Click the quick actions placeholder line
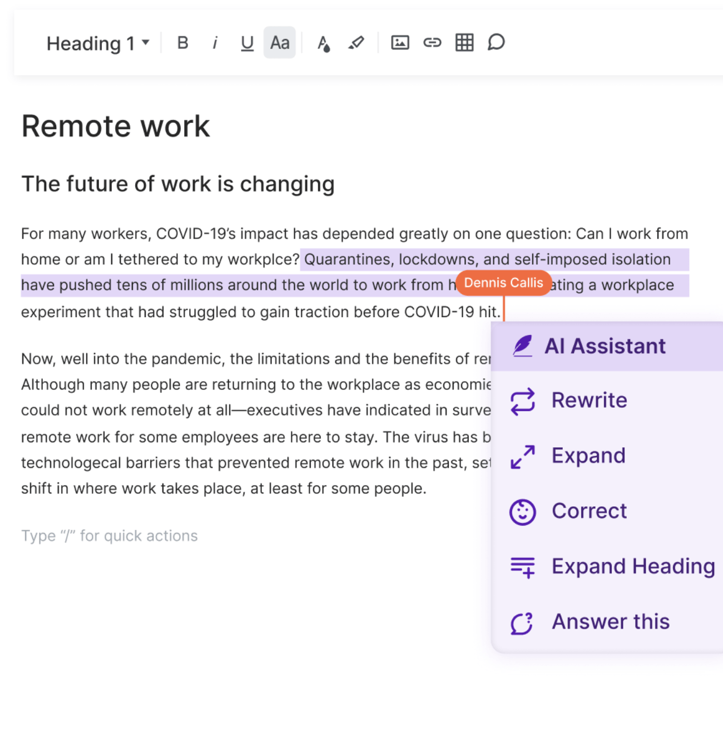This screenshot has height=741, width=723. [110, 536]
